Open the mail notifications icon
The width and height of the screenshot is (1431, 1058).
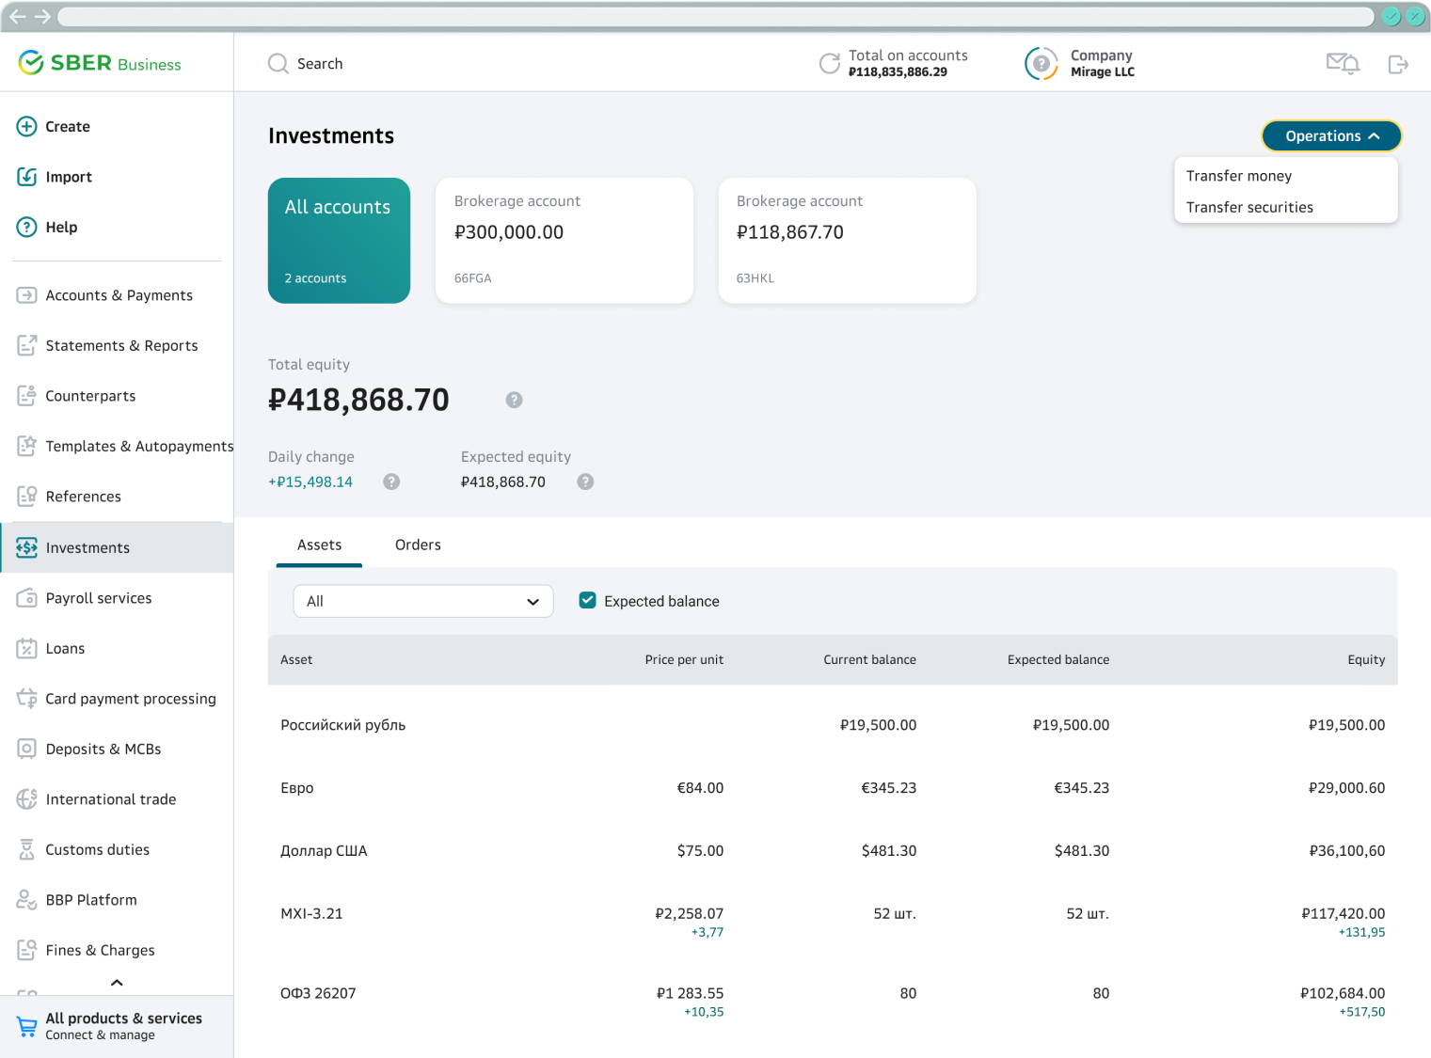[x=1342, y=64]
